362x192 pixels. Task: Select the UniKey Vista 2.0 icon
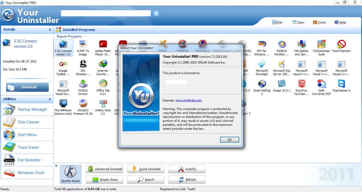(x=103, y=107)
